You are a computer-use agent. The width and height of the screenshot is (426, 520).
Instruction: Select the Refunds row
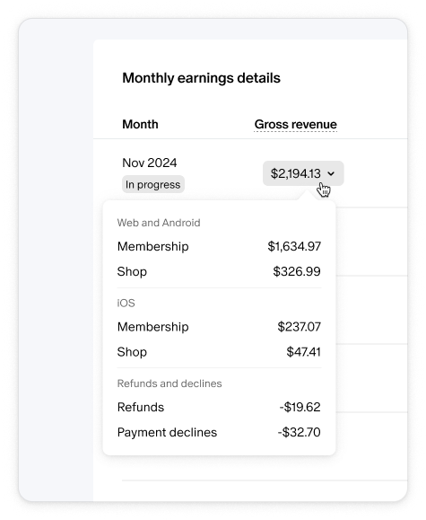point(219,407)
